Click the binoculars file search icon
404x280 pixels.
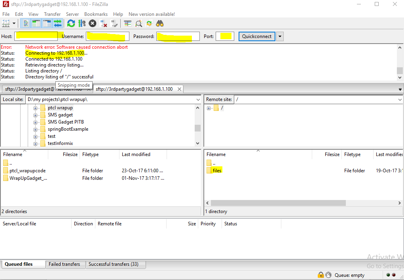coord(160,23)
